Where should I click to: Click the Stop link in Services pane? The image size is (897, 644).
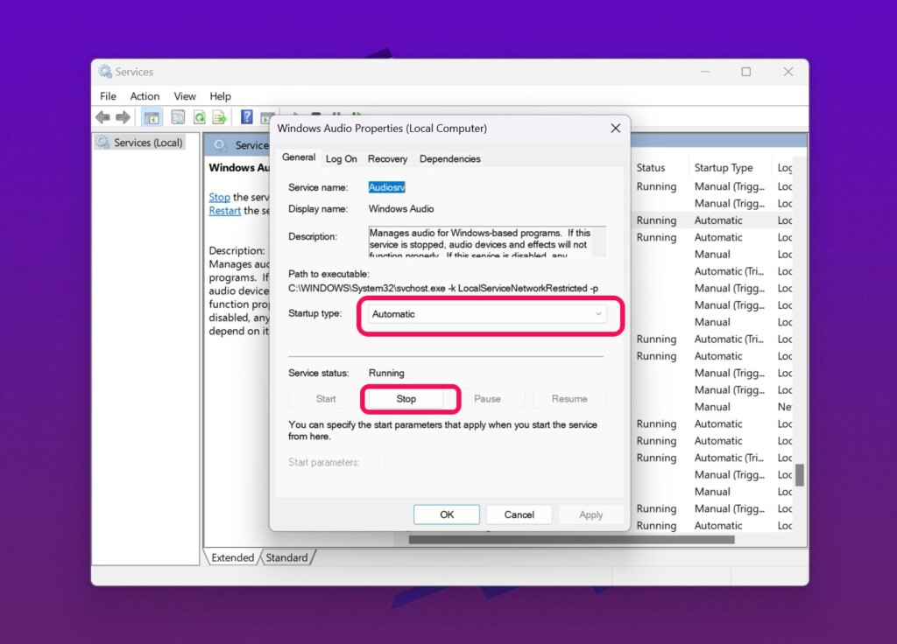click(x=220, y=197)
